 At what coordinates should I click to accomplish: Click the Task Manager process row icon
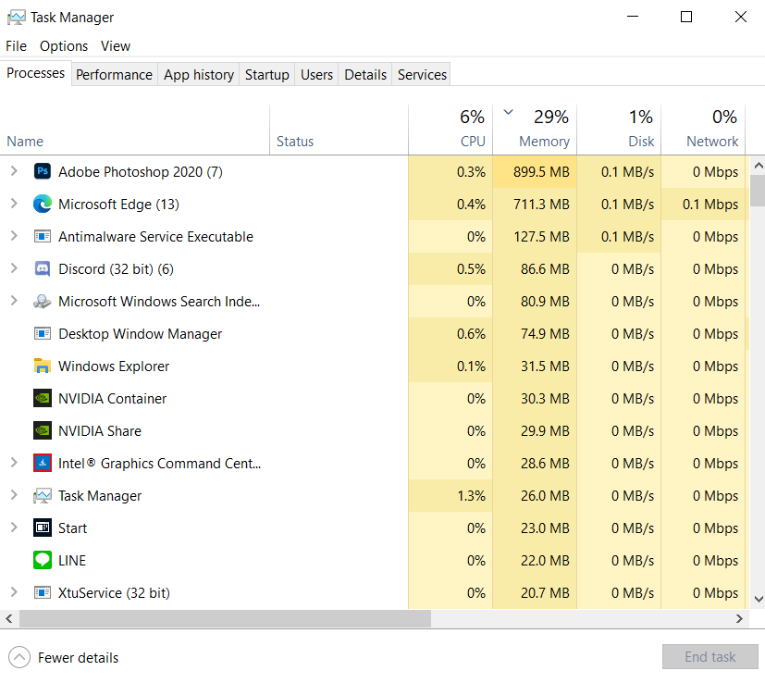[43, 496]
